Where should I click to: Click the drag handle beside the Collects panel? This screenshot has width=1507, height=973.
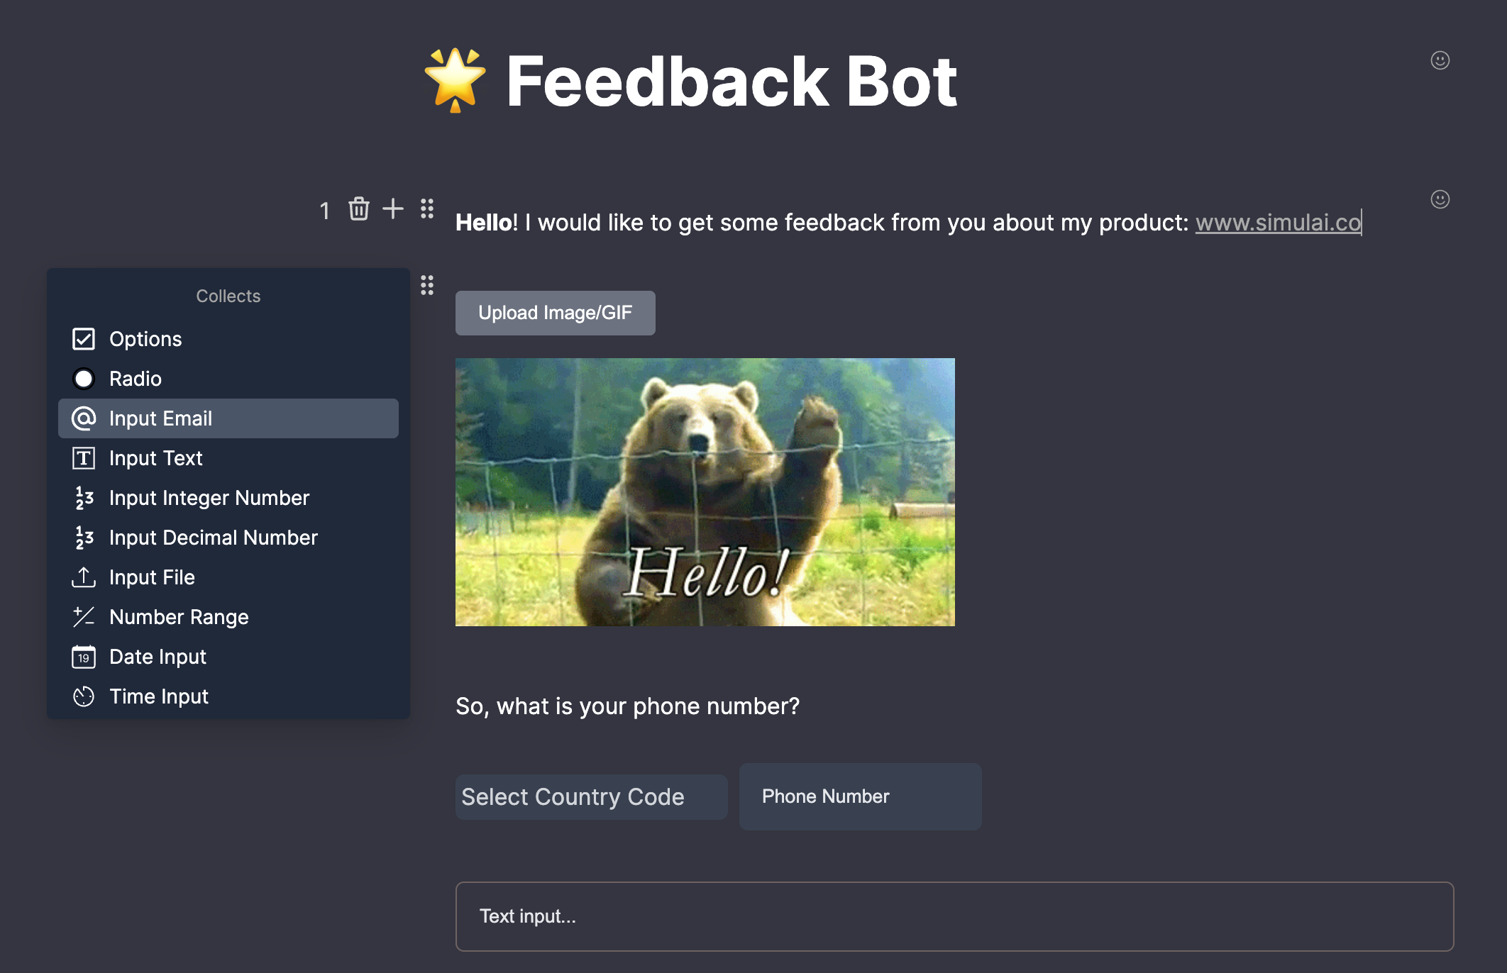click(x=426, y=286)
